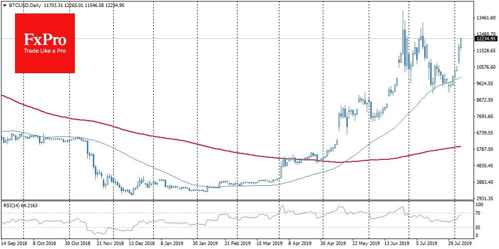Click the triangle arrow before BTCUSD,Daily
The image size is (499, 249).
[4, 3]
